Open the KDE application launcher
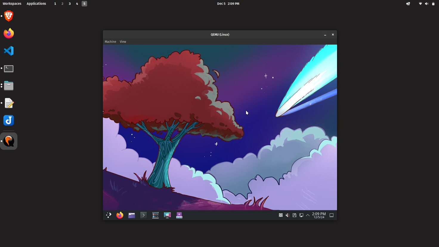439x247 pixels. [109, 215]
